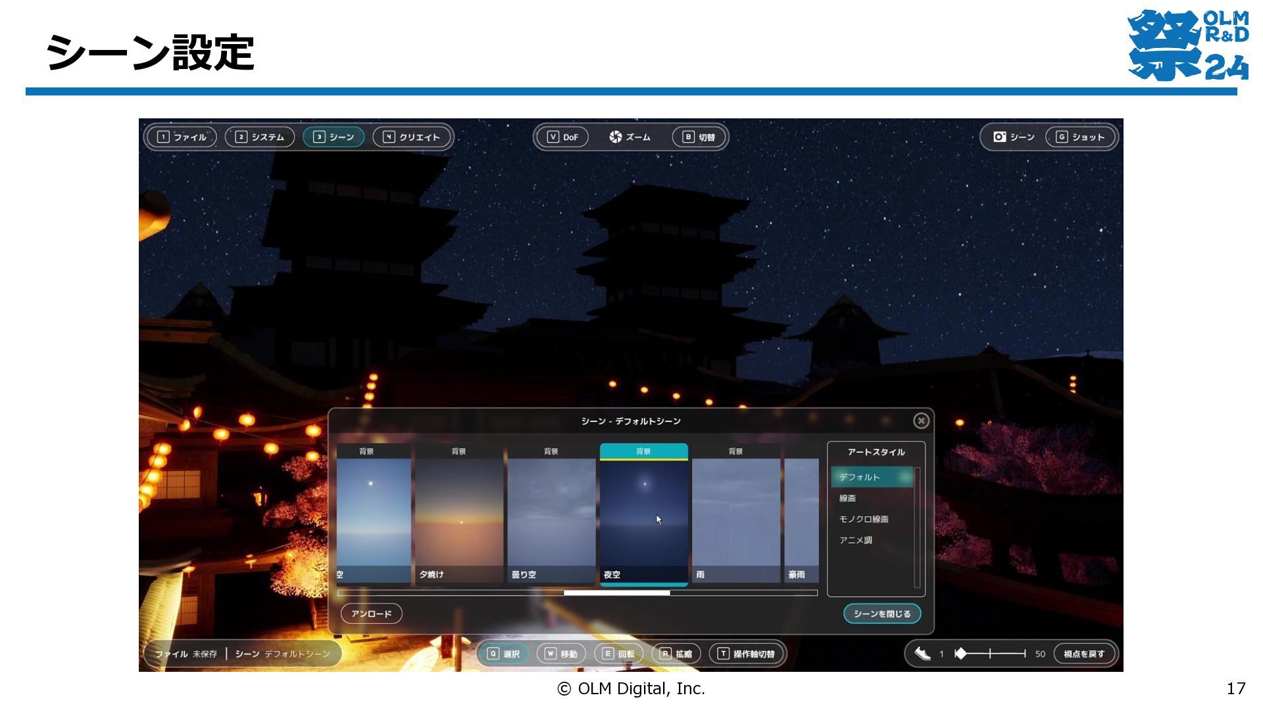Open the ファイル menu
The width and height of the screenshot is (1263, 710).
[x=182, y=137]
